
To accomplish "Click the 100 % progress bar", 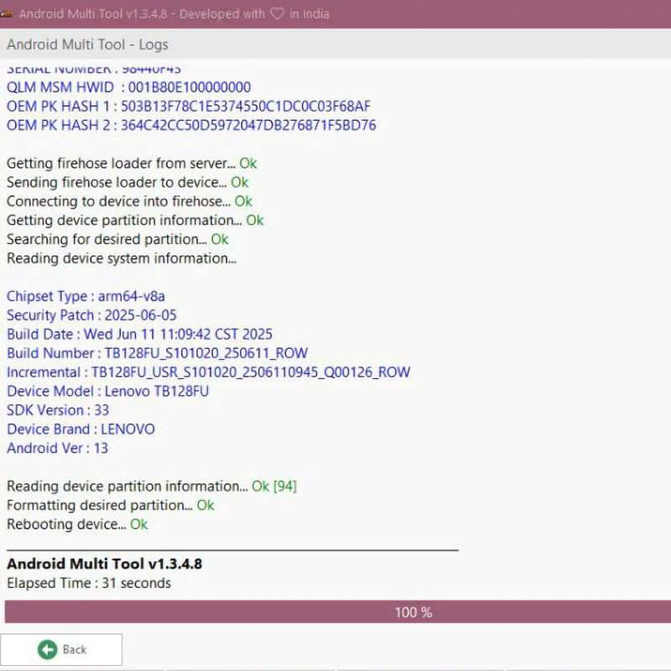I will click(x=338, y=611).
